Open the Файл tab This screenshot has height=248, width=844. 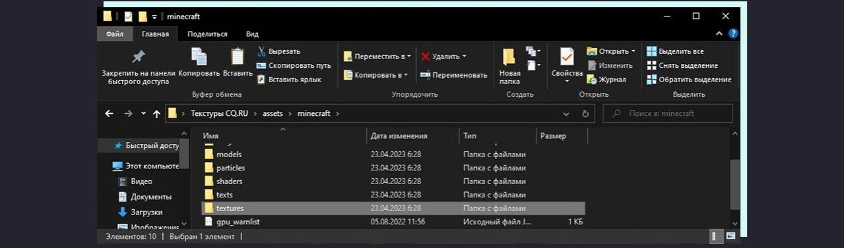point(115,34)
